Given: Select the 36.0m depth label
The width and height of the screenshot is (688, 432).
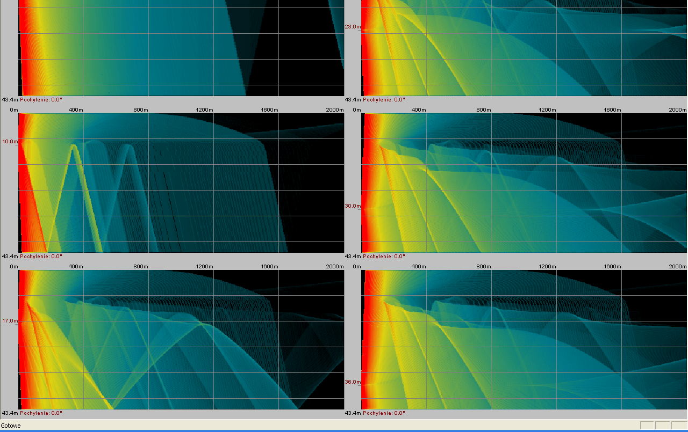Looking at the screenshot, I should point(353,382).
